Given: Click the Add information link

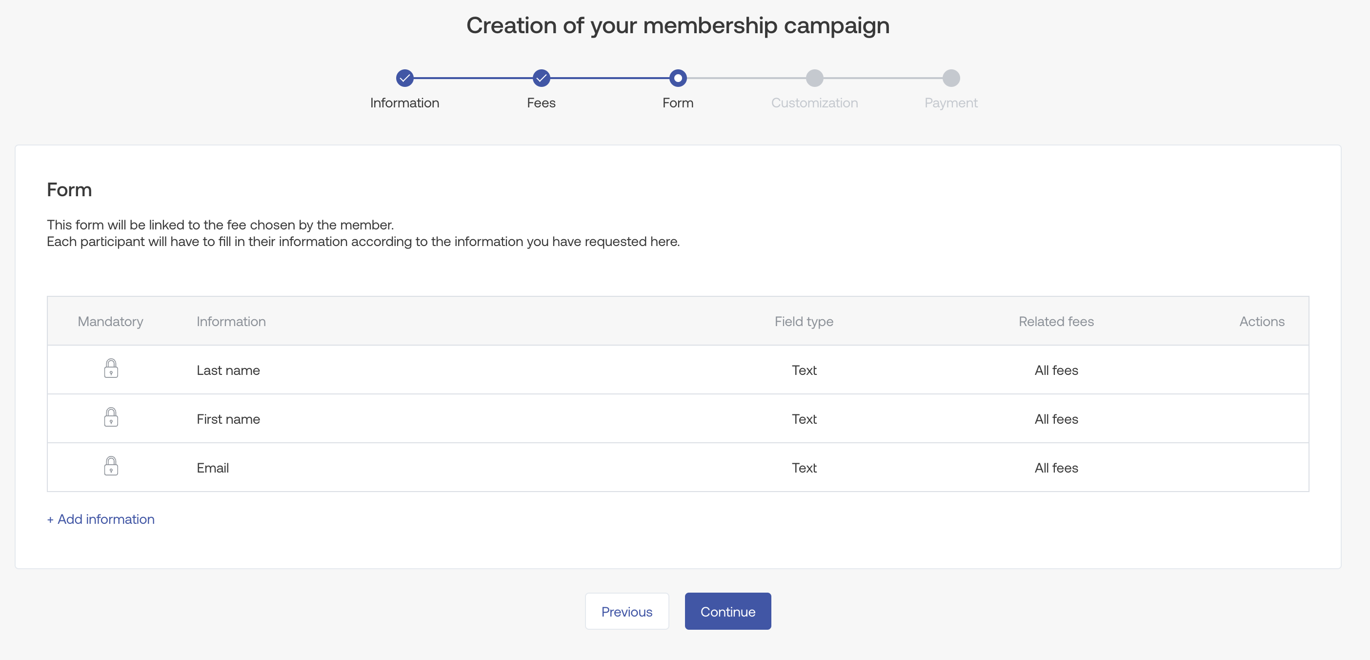Looking at the screenshot, I should point(101,519).
